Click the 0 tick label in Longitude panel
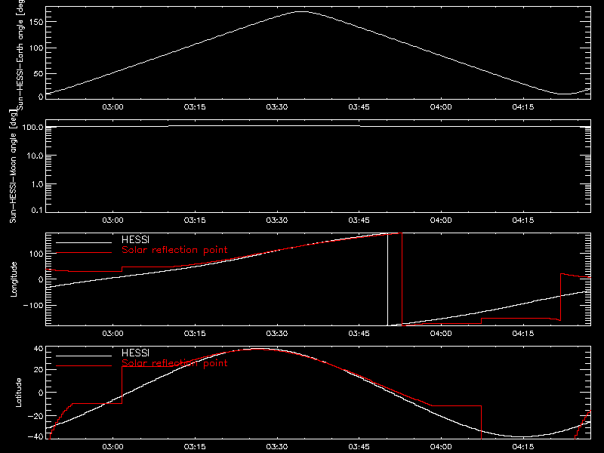 click(41, 279)
